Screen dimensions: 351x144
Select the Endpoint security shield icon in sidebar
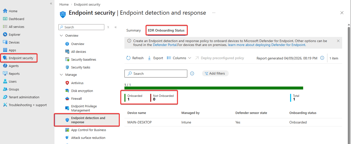(x=5, y=58)
